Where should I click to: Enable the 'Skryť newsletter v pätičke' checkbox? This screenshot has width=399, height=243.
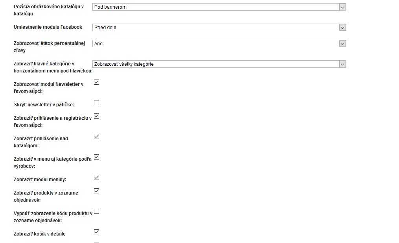coord(97,103)
